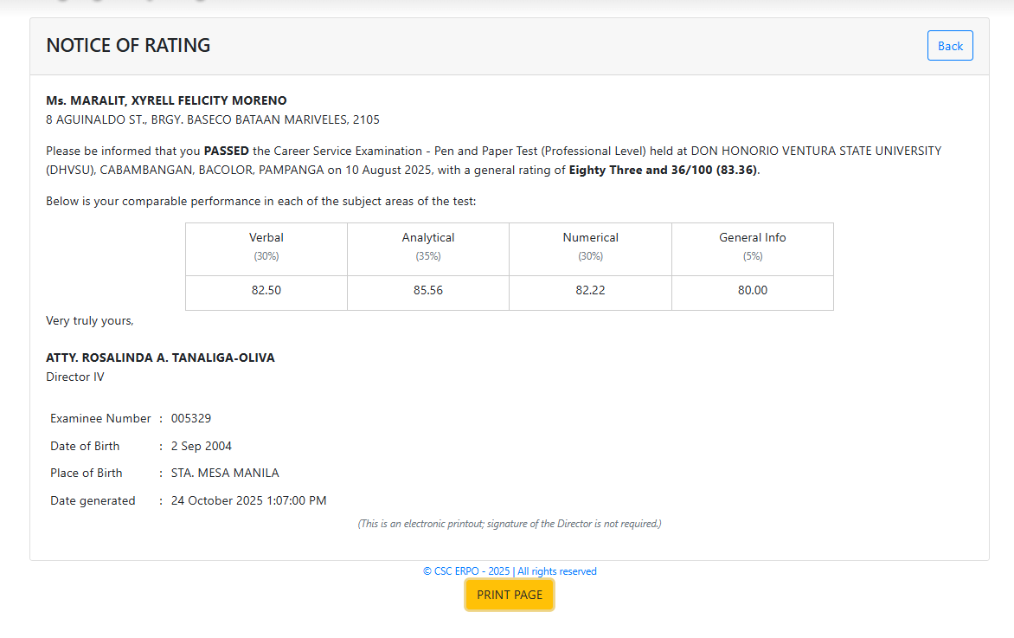Click the Numerical column header

click(590, 237)
